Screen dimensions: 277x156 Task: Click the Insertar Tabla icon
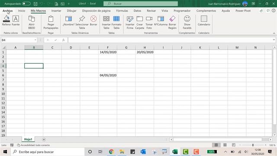[x=106, y=19]
